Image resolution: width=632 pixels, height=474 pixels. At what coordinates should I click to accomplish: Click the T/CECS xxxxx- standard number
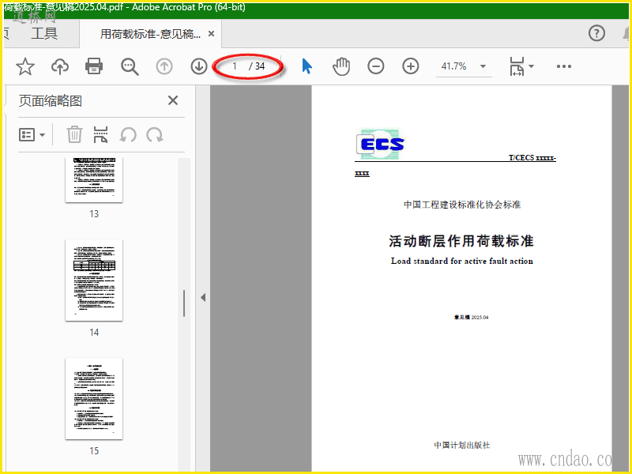(x=532, y=157)
